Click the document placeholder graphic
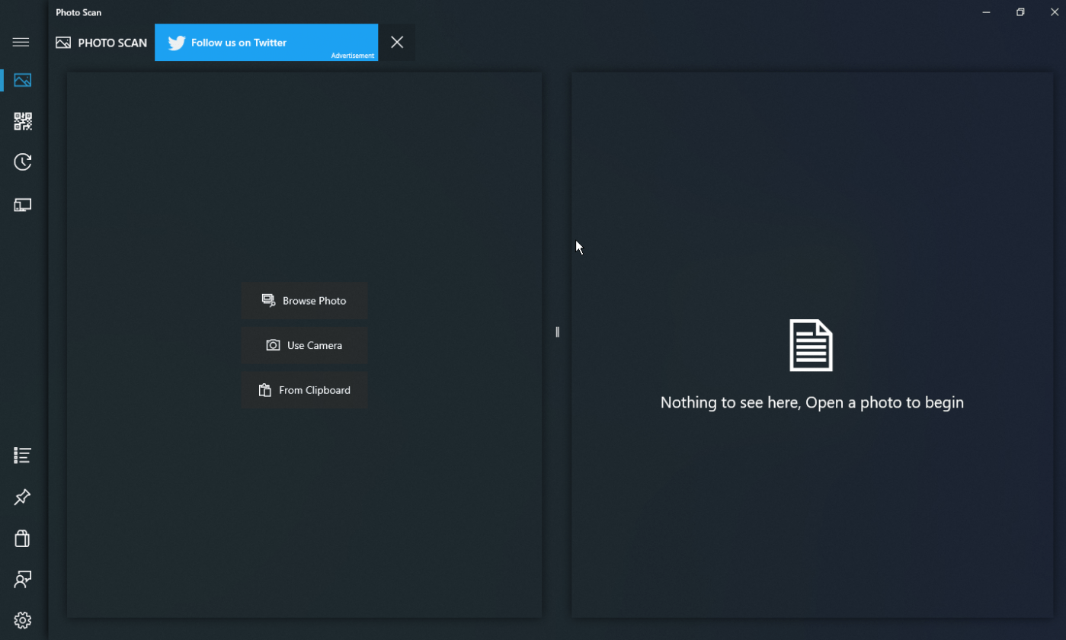The height and width of the screenshot is (640, 1066). pos(811,344)
